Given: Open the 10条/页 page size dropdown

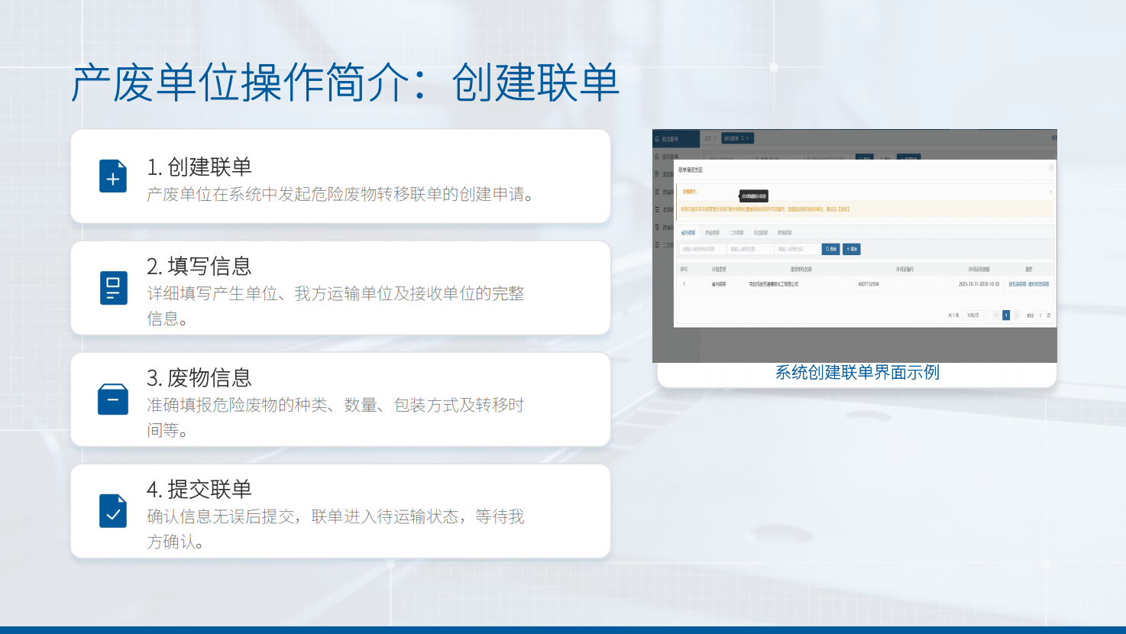Looking at the screenshot, I should tap(976, 315).
